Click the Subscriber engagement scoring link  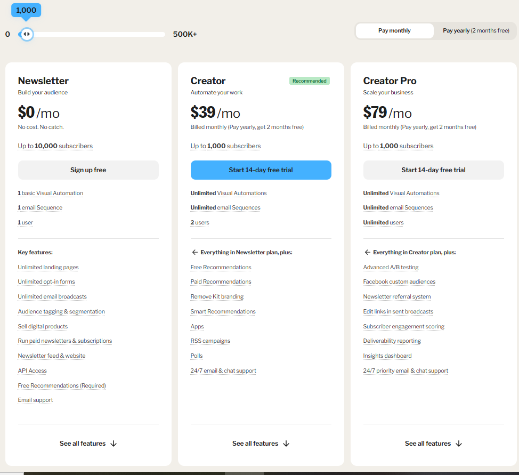pyautogui.click(x=403, y=327)
